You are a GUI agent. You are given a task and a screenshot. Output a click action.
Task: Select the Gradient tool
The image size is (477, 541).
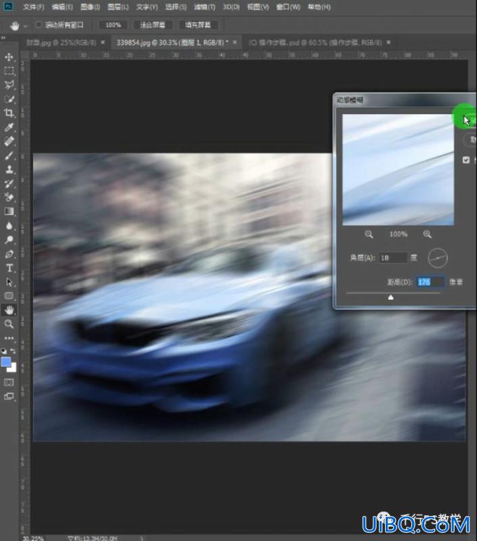point(9,212)
